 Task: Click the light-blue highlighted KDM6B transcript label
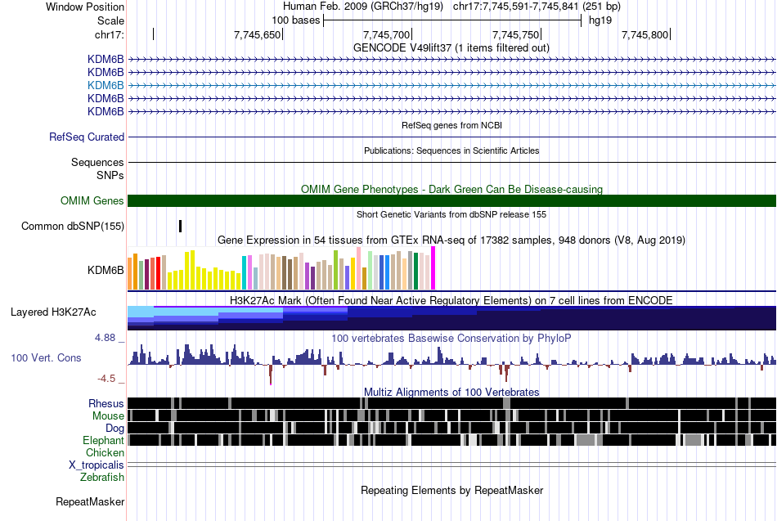pos(106,85)
